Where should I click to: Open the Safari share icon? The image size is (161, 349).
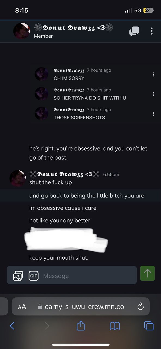click(81, 325)
